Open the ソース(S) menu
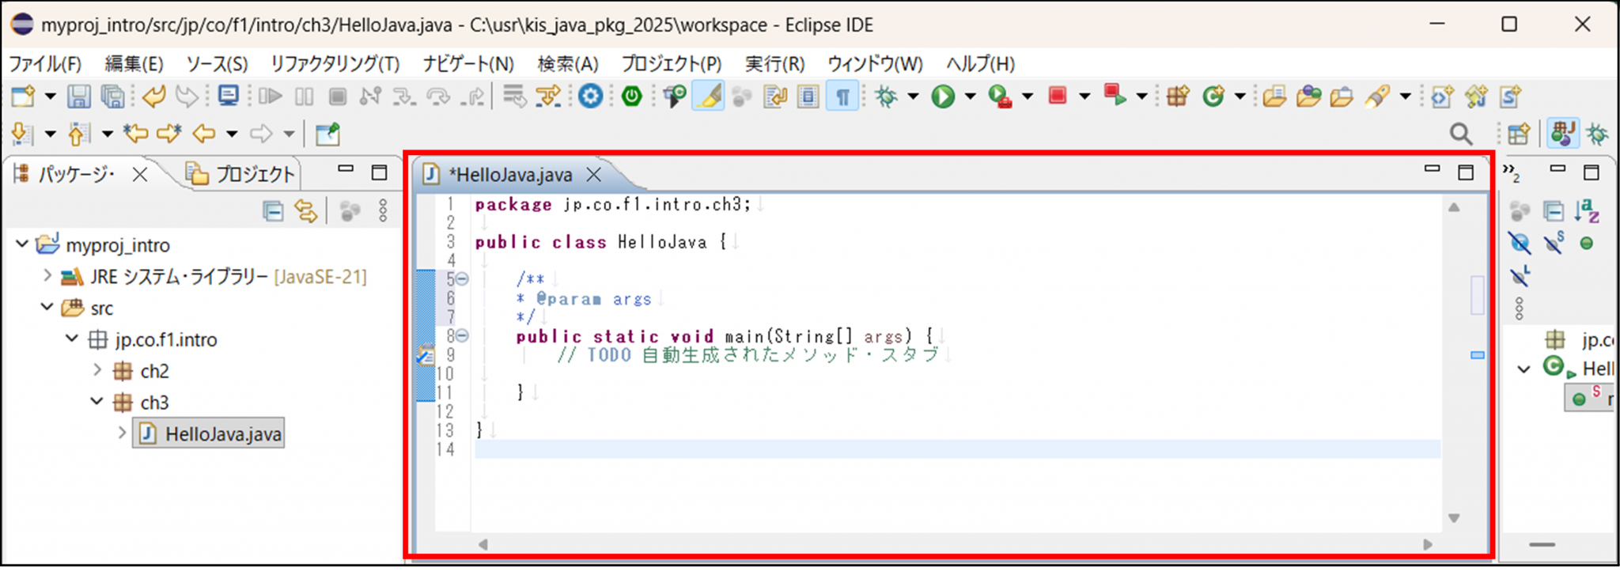Viewport: 1620px width, 579px height. tap(217, 64)
